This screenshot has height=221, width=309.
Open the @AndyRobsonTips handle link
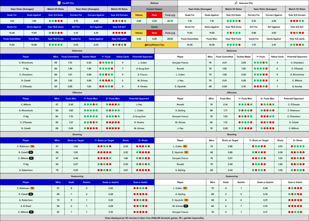coord(154,45)
